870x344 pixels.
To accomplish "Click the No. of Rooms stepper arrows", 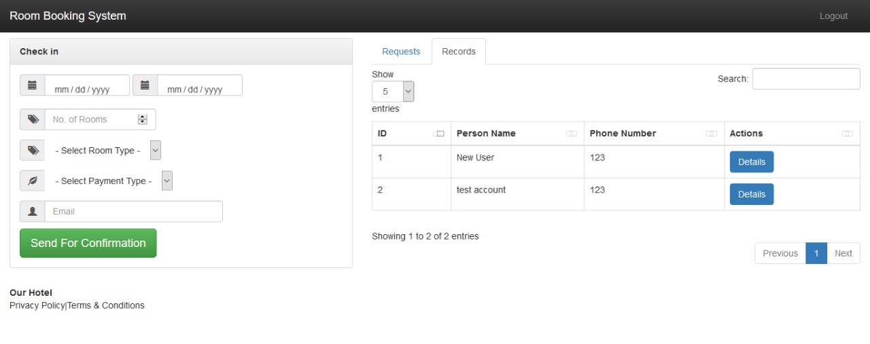I will pos(142,119).
